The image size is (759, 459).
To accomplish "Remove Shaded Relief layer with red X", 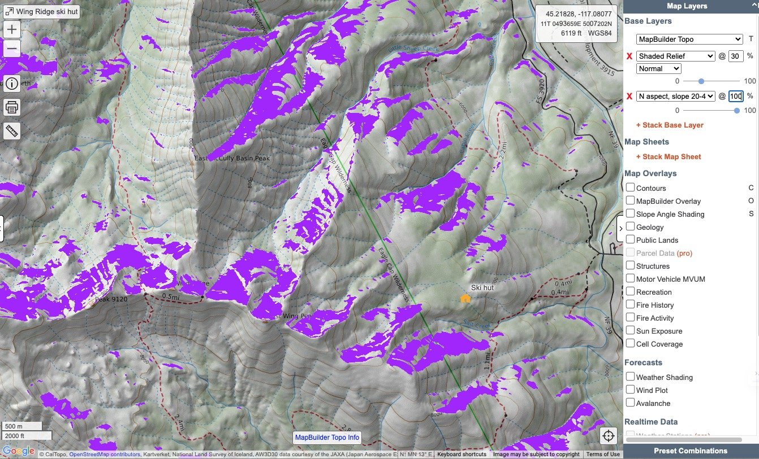I will click(x=629, y=56).
